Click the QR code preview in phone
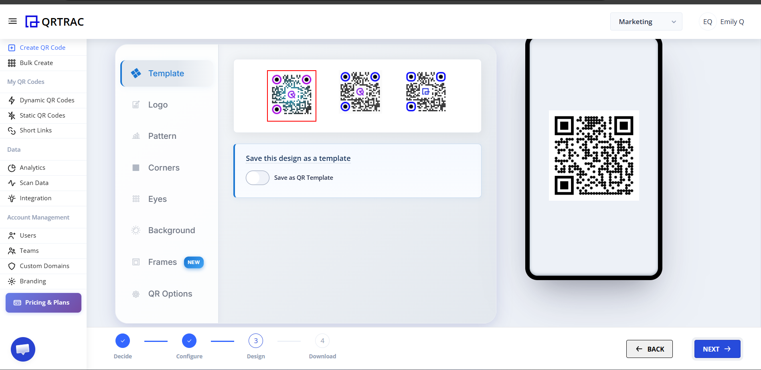 click(594, 155)
